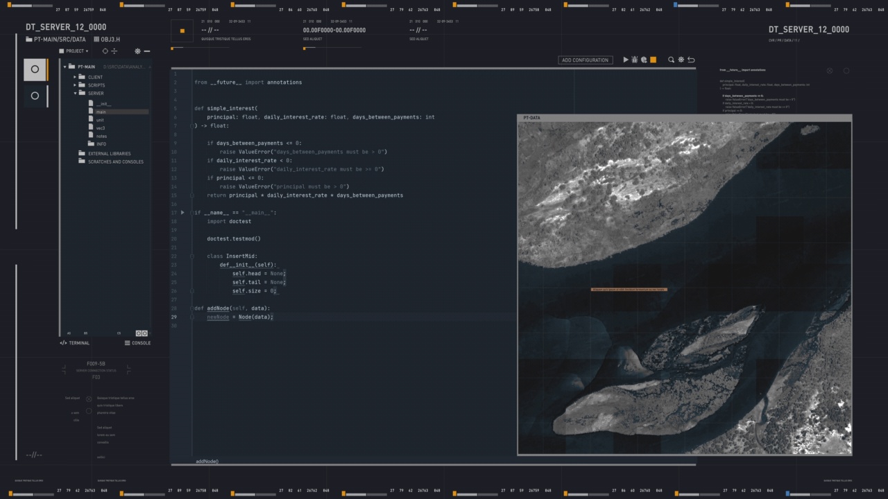Click the Terminal code-bracket icon
This screenshot has width=888, height=499.
(x=63, y=343)
